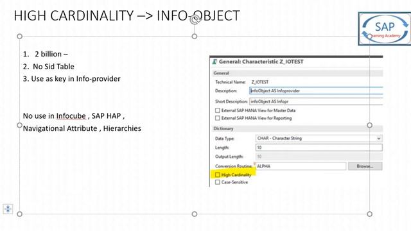Click the top-middle sizing handle of text box
The width and height of the screenshot is (411, 231).
194,37
